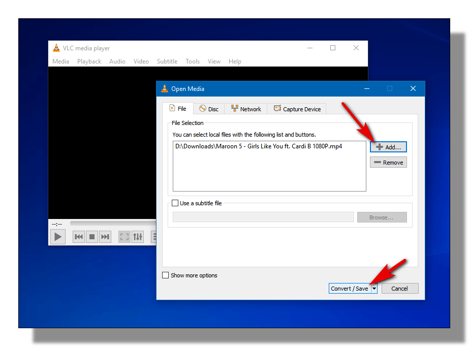Select the next media icon
The width and height of the screenshot is (469, 347).
[x=105, y=236]
